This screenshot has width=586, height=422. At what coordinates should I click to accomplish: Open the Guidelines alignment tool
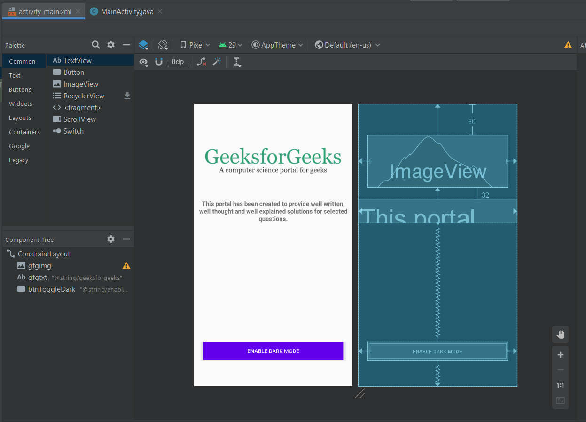tap(237, 62)
